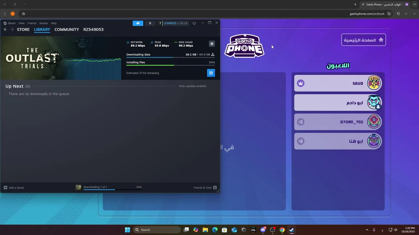Open the RZ549053 profile tab

coord(93,29)
